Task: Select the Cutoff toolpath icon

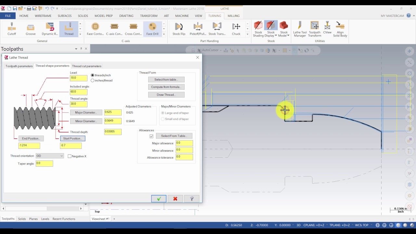Action: (x=12, y=29)
